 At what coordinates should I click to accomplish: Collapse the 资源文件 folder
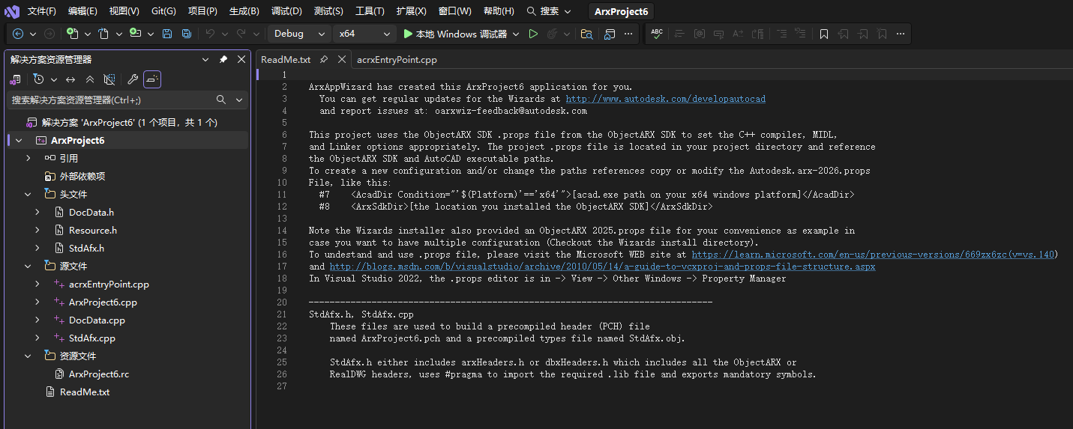coord(28,356)
